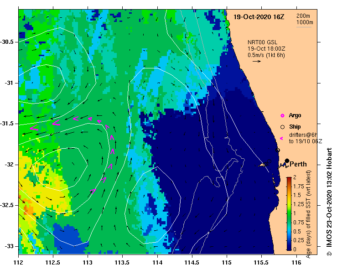Click the Perth city label
337x270 pixels.
point(298,164)
